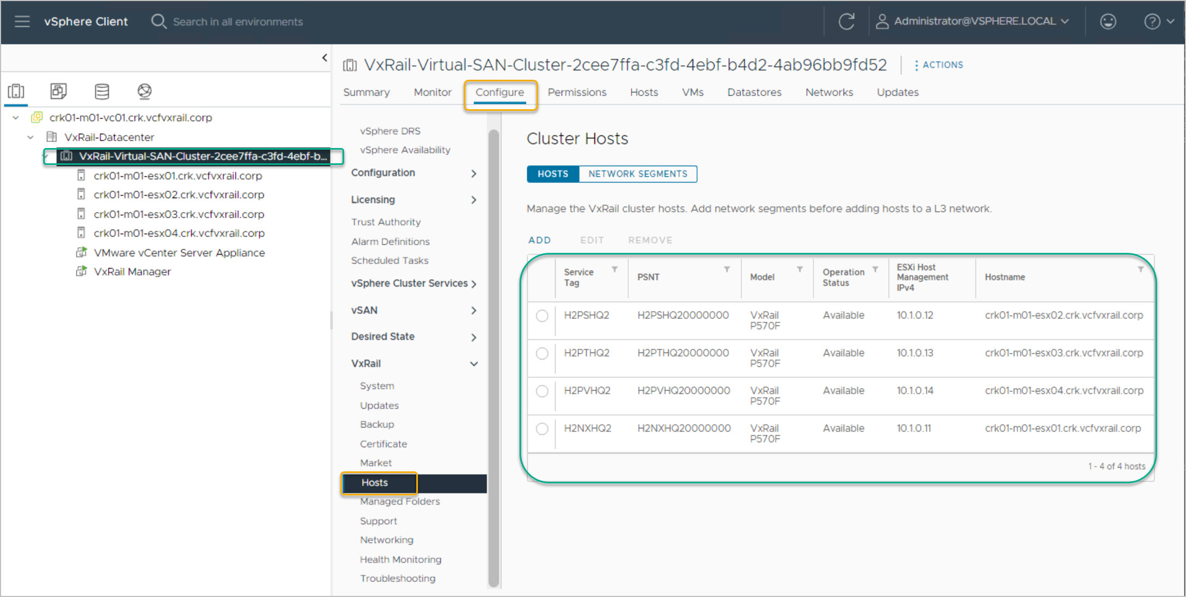Click the search in all environments field
This screenshot has width=1186, height=597.
238,22
